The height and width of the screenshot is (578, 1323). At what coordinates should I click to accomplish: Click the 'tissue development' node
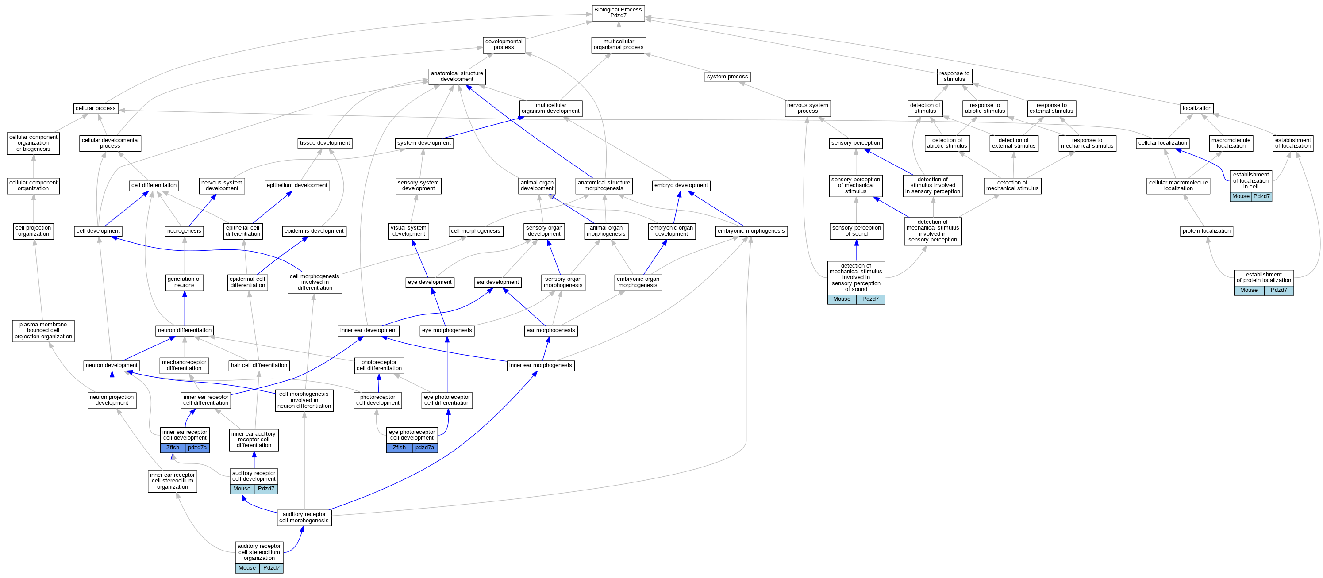tap(325, 143)
